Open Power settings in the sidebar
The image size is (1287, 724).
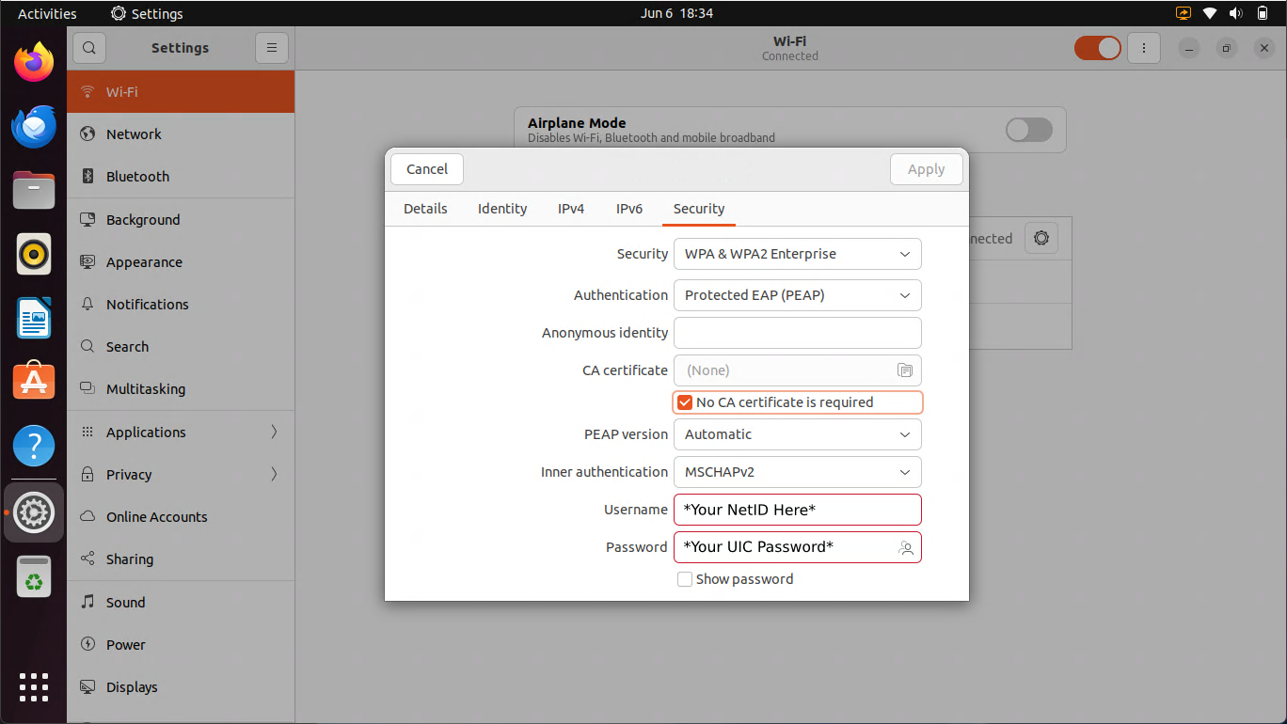click(181, 645)
